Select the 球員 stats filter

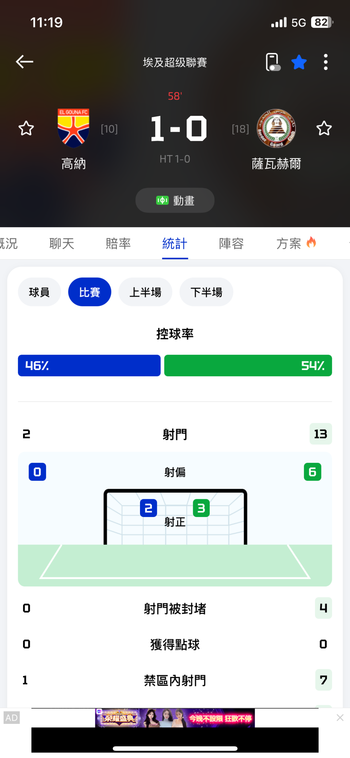coord(39,292)
